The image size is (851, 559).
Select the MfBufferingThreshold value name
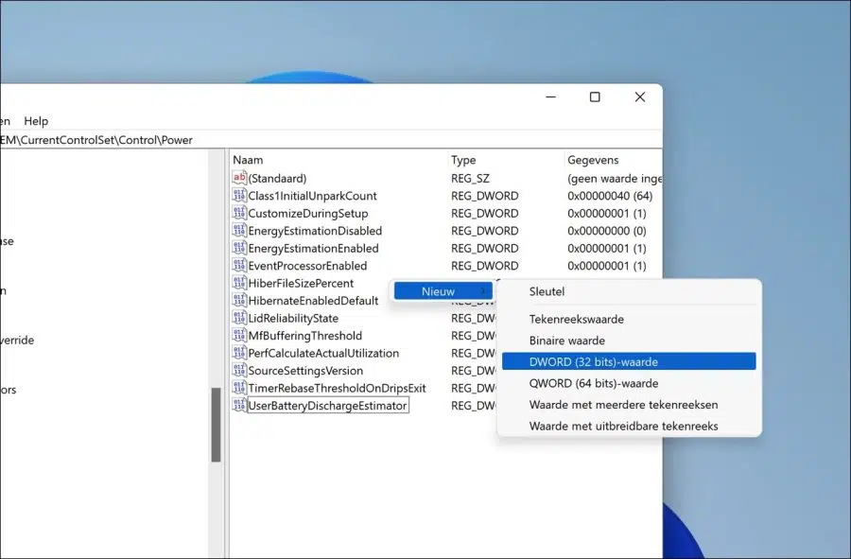(x=305, y=336)
